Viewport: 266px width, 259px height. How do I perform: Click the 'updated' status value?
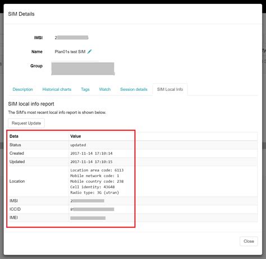[x=78, y=145]
